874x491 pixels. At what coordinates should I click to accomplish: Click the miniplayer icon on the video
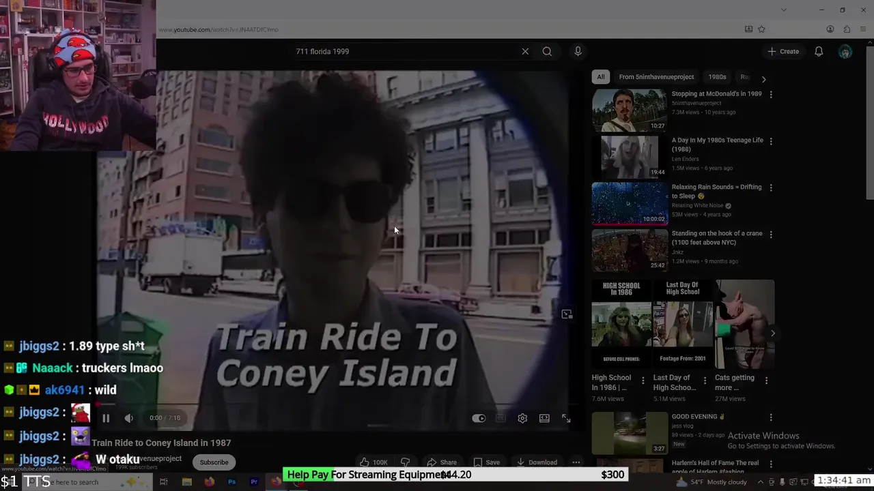[567, 314]
